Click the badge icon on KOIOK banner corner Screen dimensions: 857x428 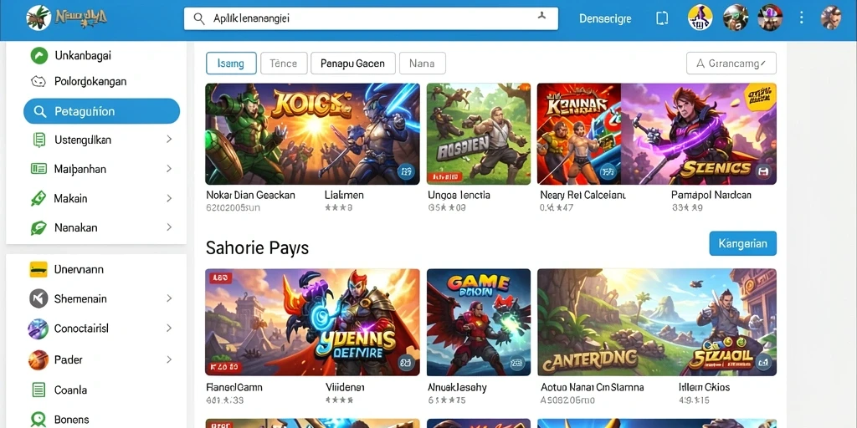pyautogui.click(x=406, y=172)
